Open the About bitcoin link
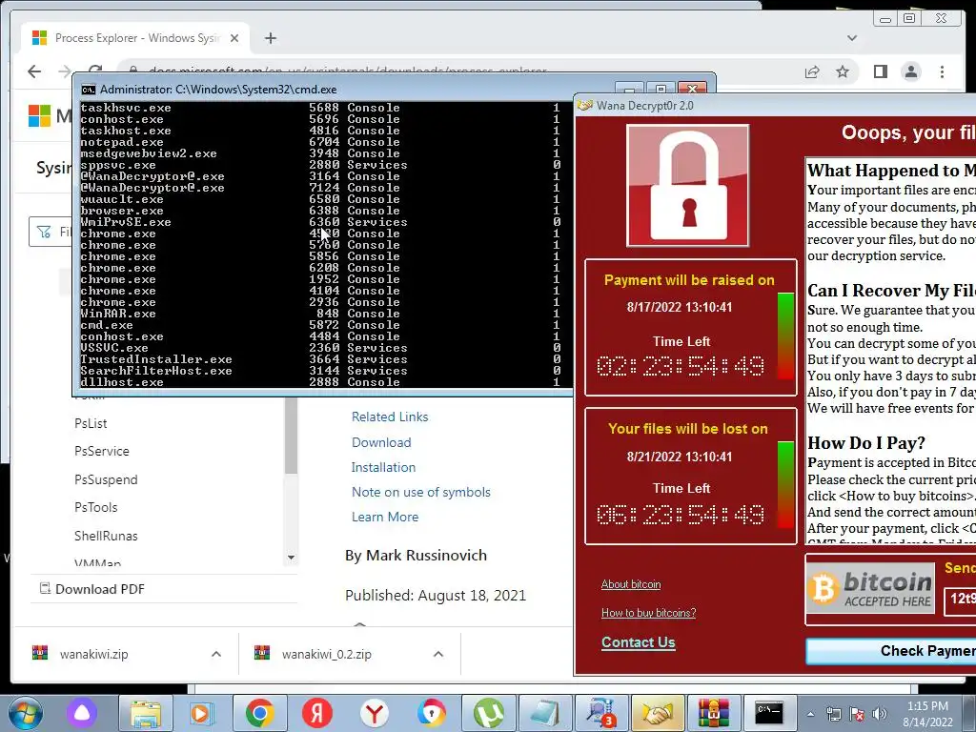 click(x=631, y=584)
